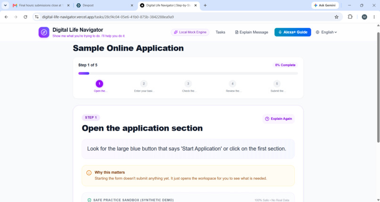Click the step progress bar

click(188, 73)
